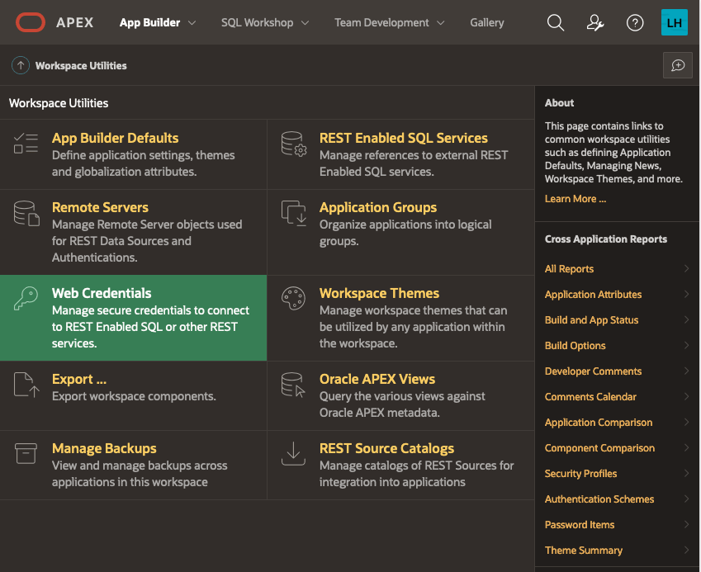This screenshot has width=701, height=572.
Task: Click the help question mark icon
Action: tap(634, 22)
